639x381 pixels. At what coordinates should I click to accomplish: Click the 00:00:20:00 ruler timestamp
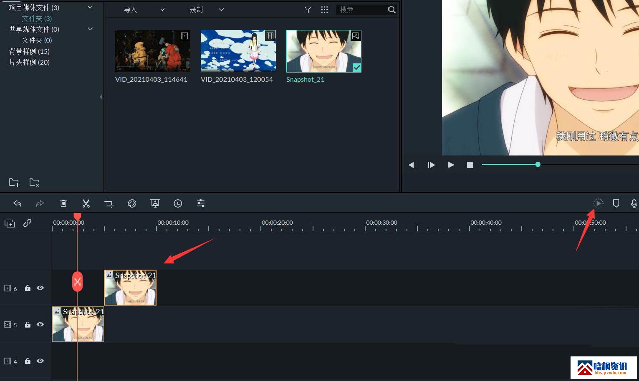pos(277,223)
